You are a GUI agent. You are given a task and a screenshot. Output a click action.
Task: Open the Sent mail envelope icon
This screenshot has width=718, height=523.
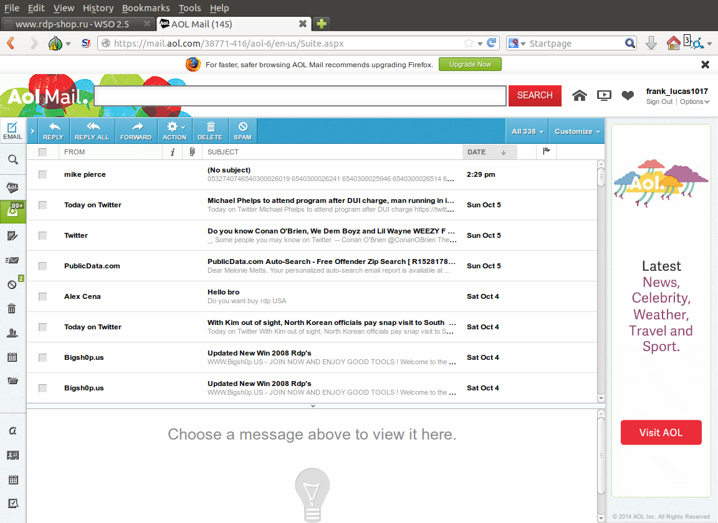(x=12, y=260)
